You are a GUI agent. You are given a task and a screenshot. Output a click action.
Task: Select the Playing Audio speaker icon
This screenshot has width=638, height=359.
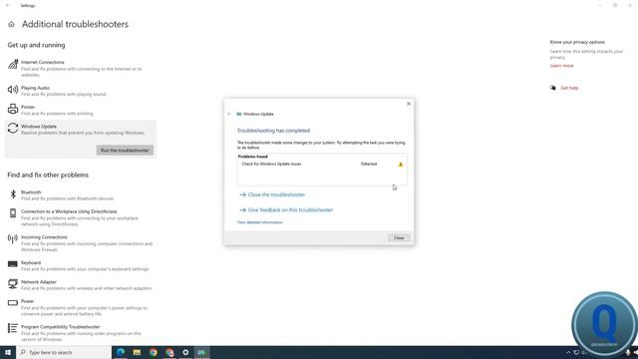click(x=13, y=89)
